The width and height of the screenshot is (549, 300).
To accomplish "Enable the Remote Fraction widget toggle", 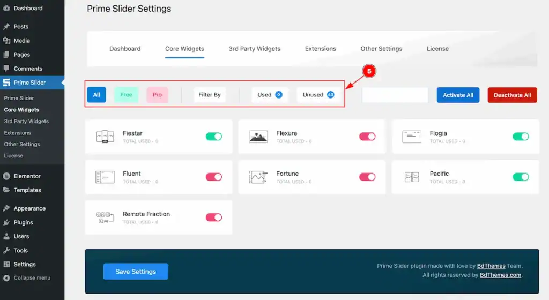I will point(214,217).
